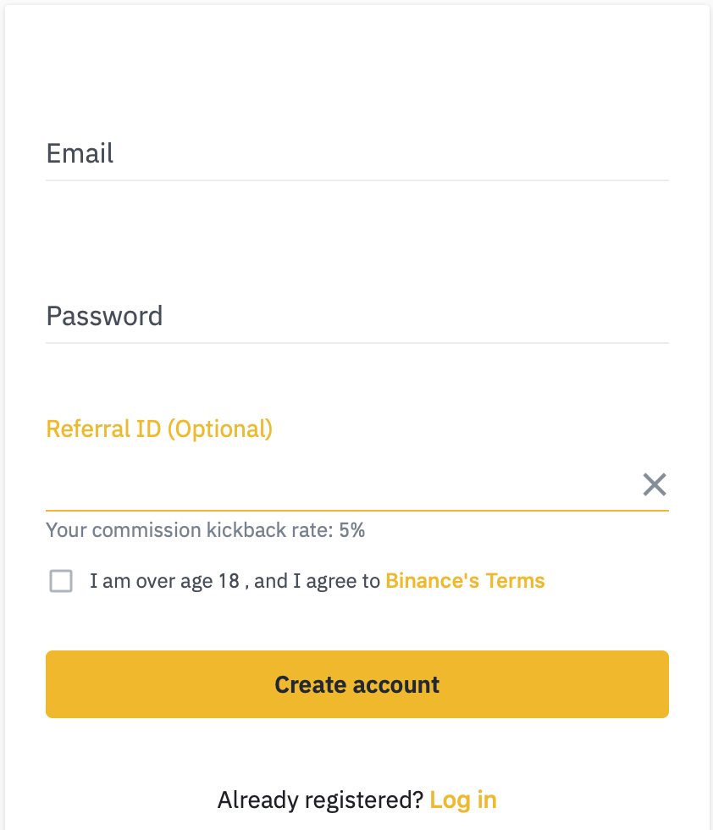This screenshot has height=830, width=713.
Task: Click the number 18 in the age statement
Action: [x=229, y=581]
